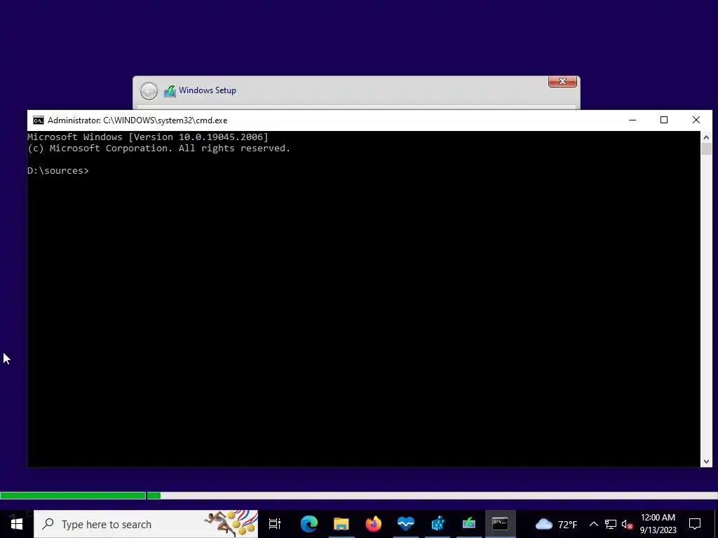Close the Windows Setup dialog
The image size is (718, 538).
coord(562,81)
